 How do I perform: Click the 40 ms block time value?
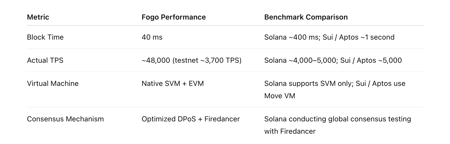(152, 37)
